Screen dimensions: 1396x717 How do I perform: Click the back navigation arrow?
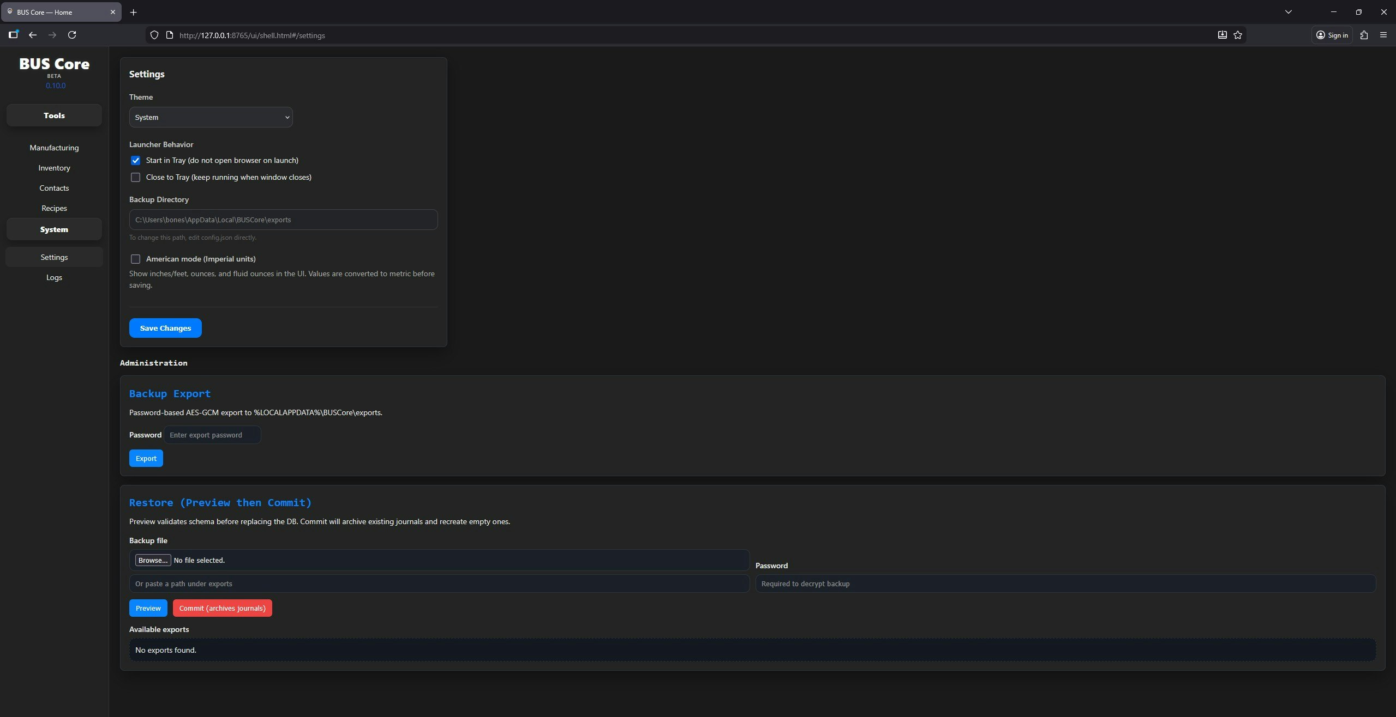(x=33, y=35)
